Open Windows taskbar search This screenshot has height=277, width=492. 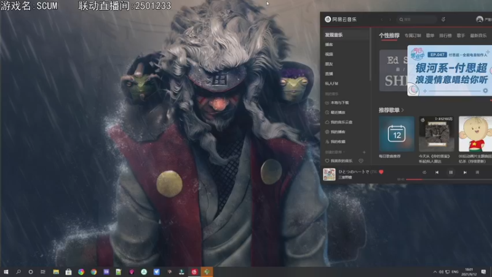(x=18, y=272)
